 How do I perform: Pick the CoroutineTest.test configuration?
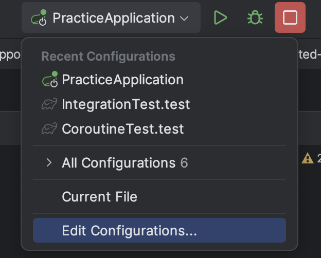pos(122,129)
